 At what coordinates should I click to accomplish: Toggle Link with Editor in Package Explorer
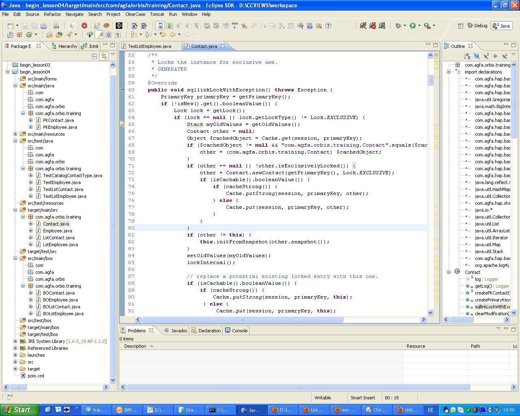click(104, 56)
